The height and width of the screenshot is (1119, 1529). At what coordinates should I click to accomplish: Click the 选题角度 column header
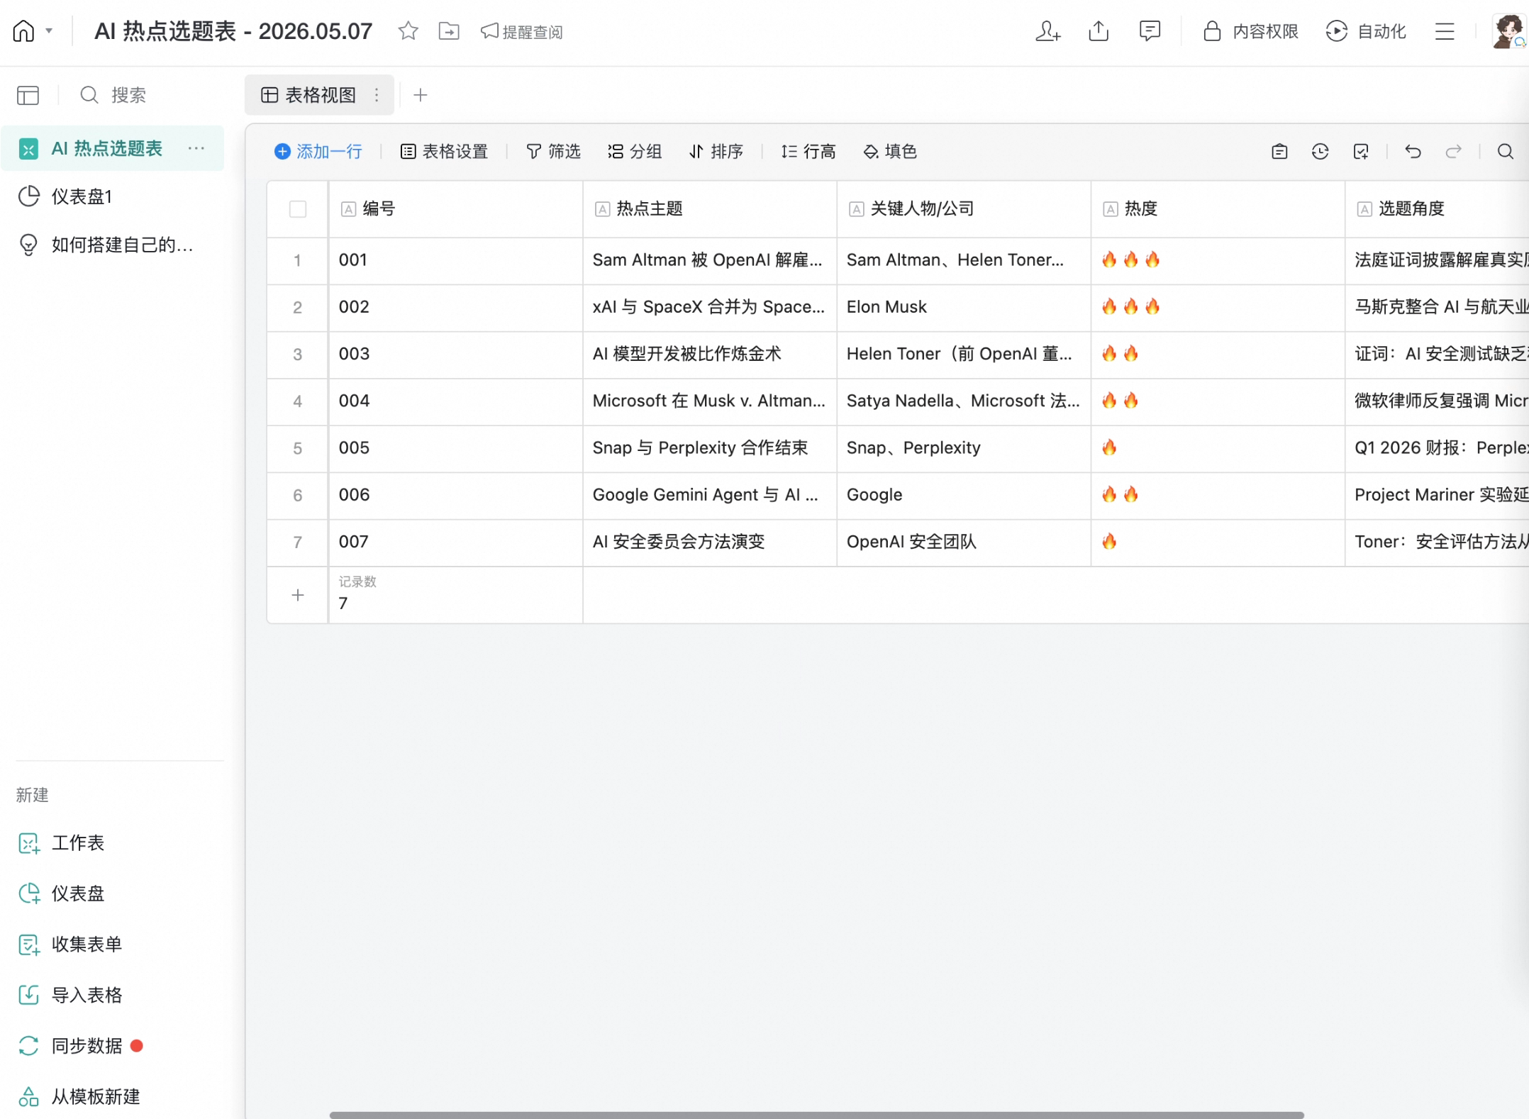[1437, 209]
